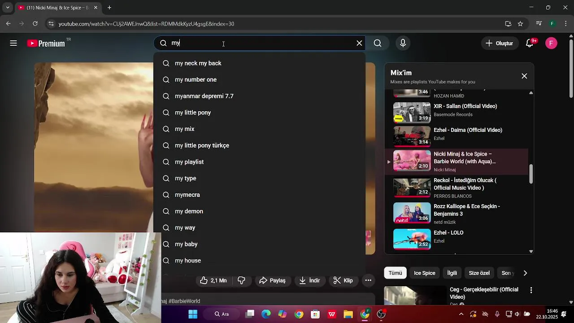Open media controls icon in Chrome toolbar
This screenshot has height=323, width=574.
[539, 24]
